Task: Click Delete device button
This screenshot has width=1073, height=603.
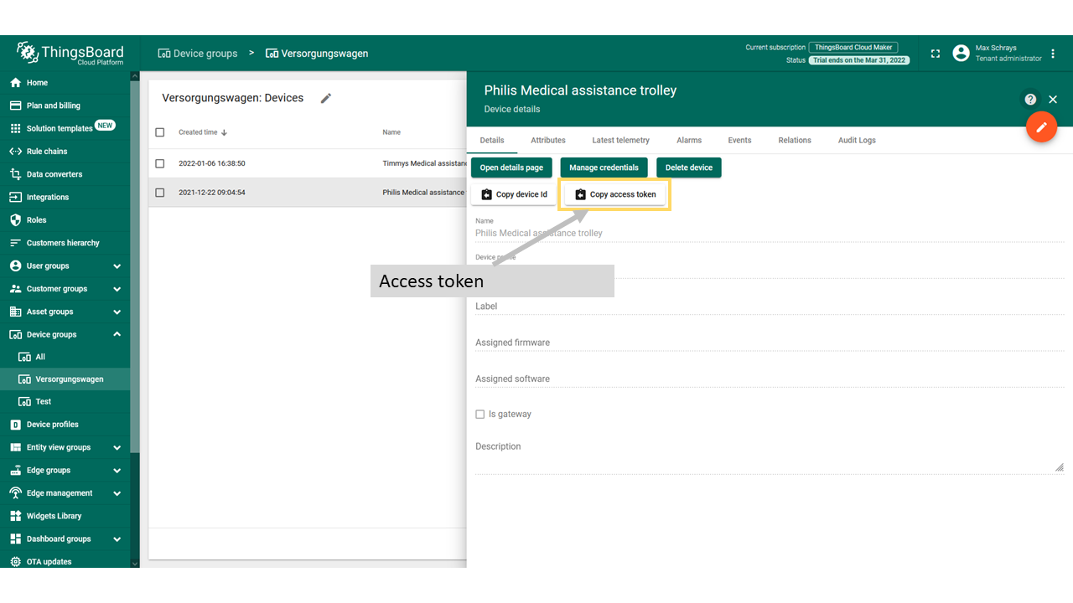Action: pos(689,167)
